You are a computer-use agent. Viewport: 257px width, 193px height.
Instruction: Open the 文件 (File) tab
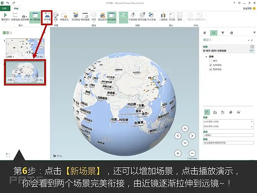[5, 8]
